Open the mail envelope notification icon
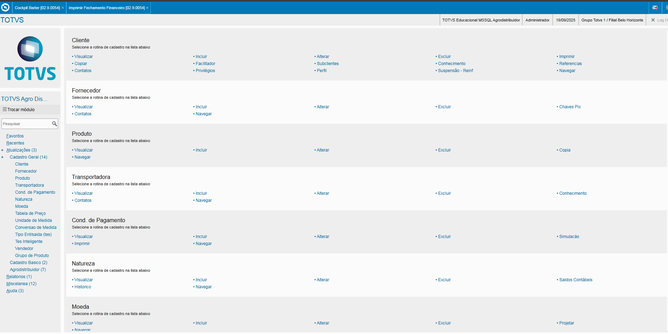 655,7
